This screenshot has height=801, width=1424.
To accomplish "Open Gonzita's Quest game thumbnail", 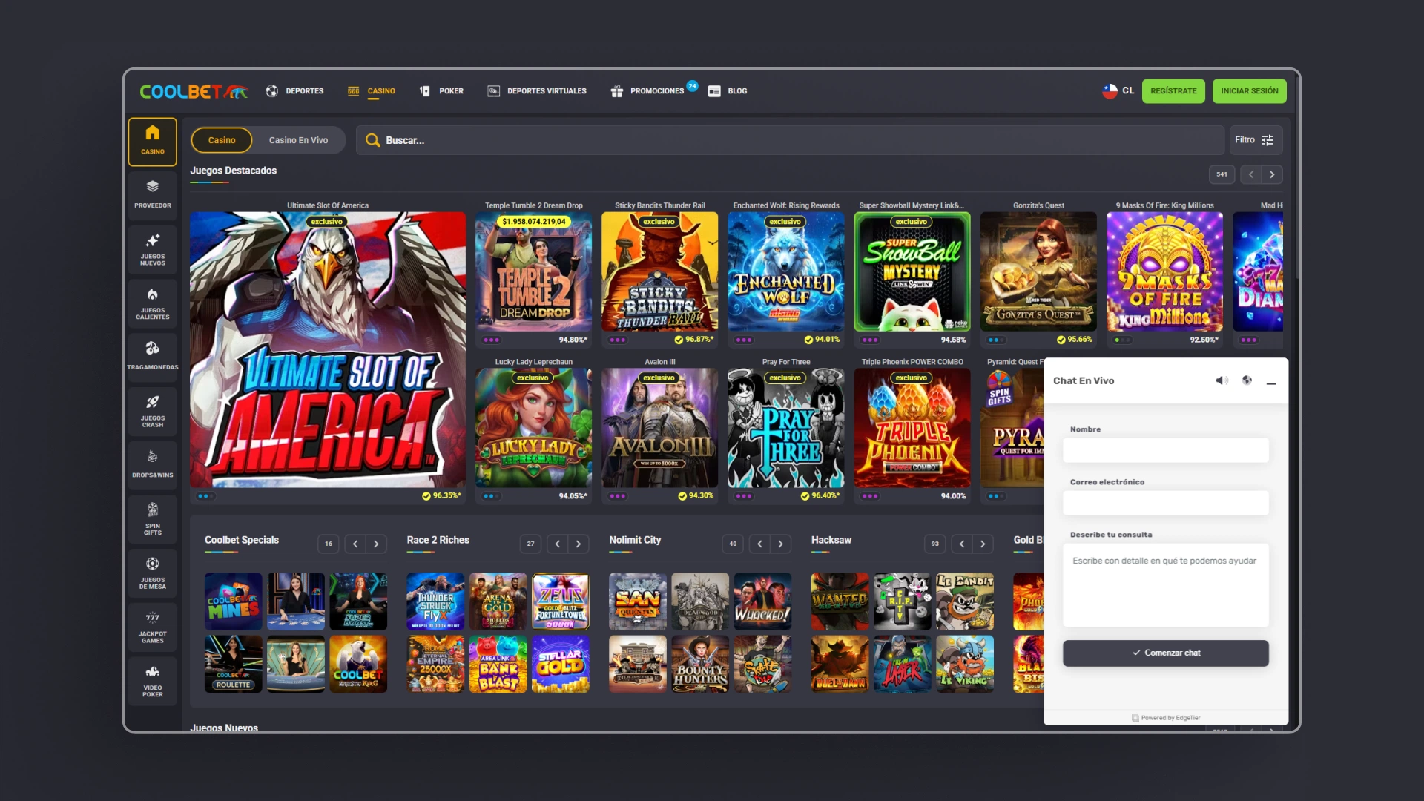I will 1038,271.
